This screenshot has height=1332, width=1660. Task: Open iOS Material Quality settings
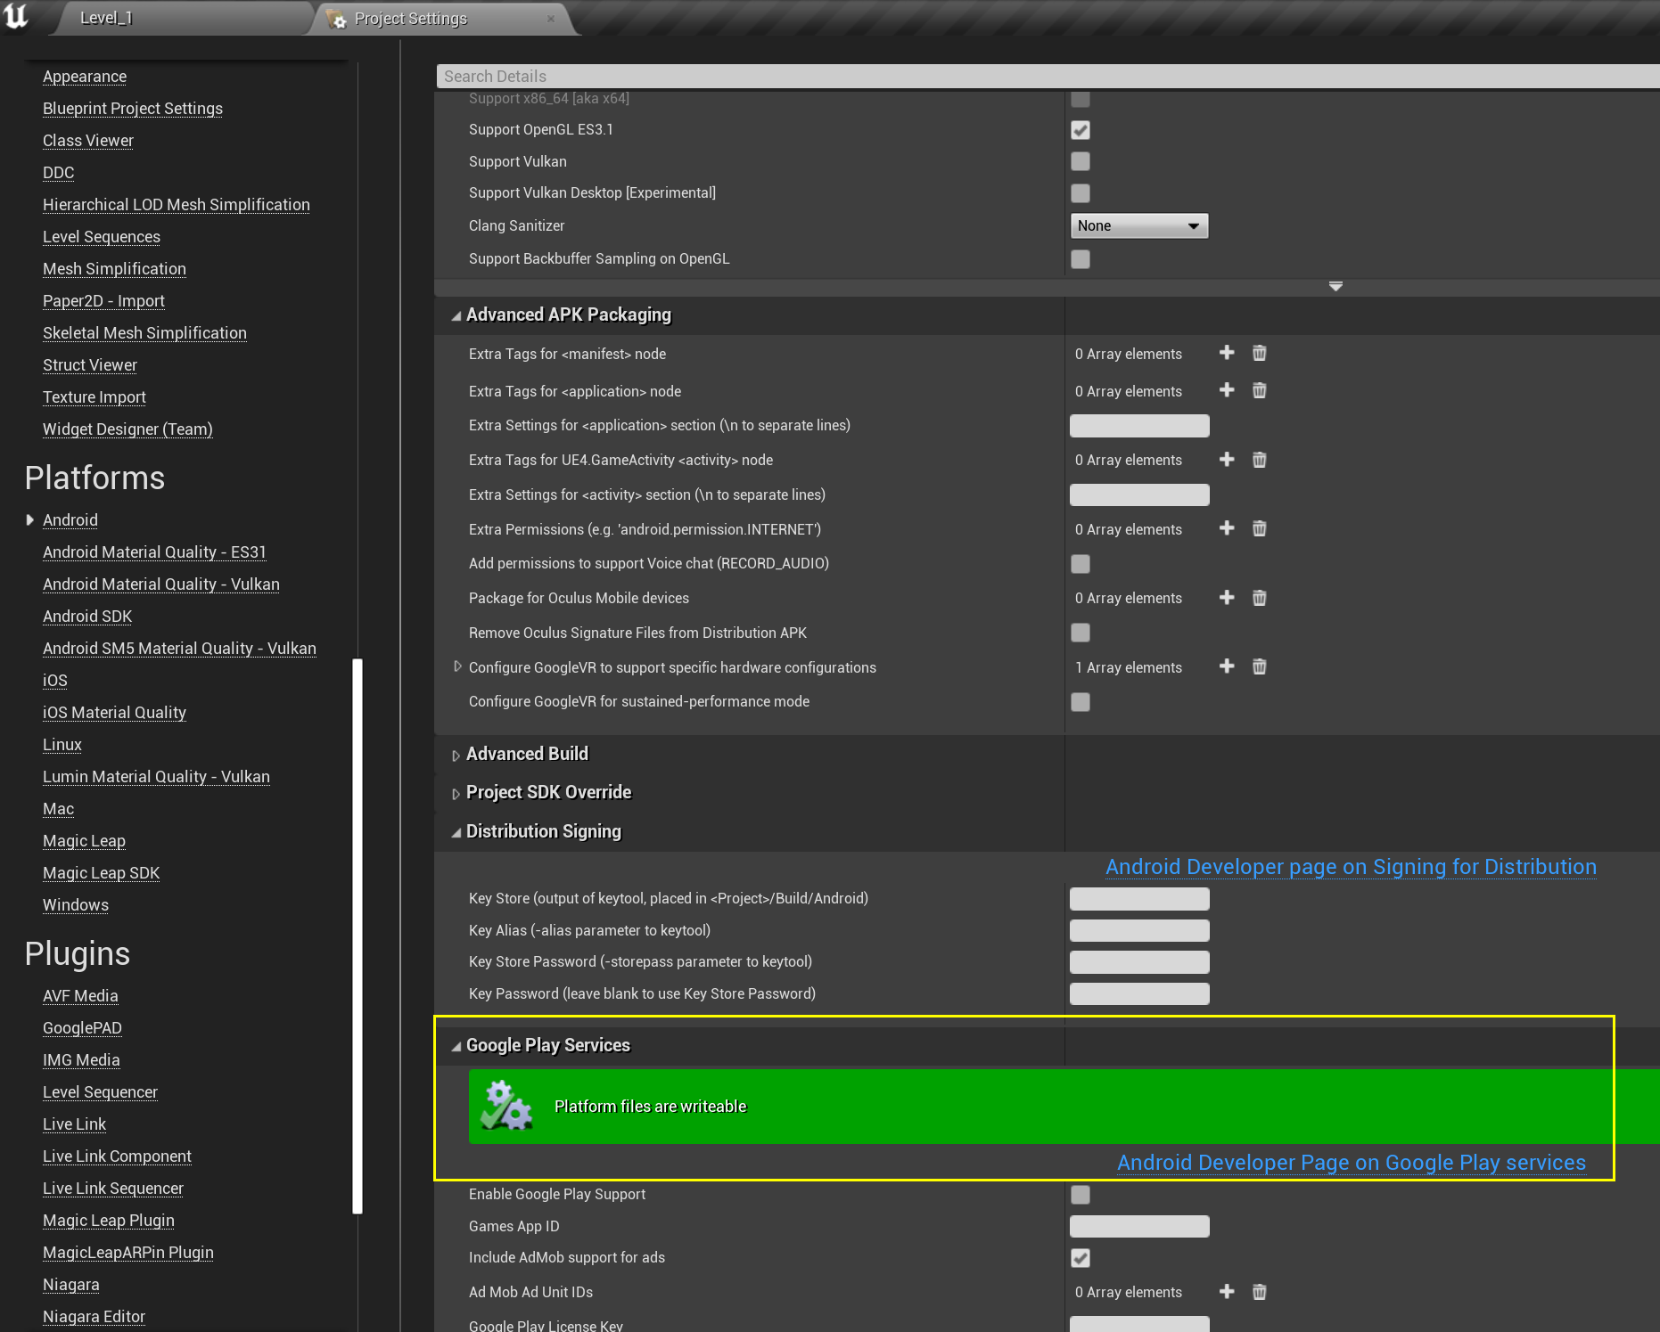(114, 713)
